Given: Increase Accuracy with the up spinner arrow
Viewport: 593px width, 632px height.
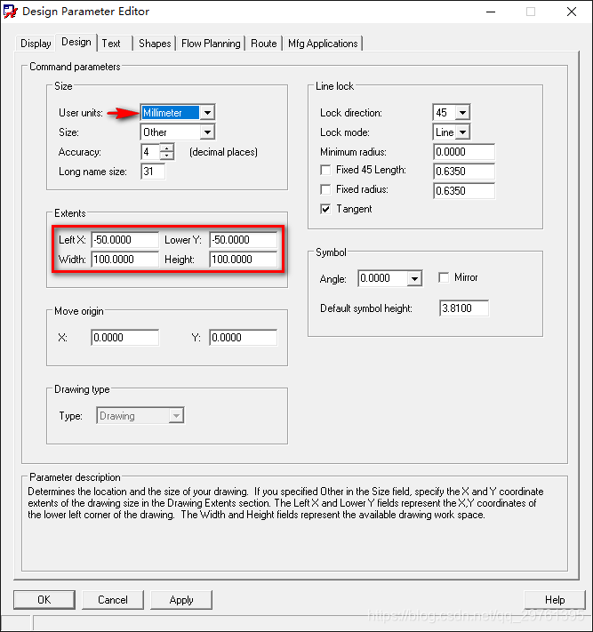Looking at the screenshot, I should pyautogui.click(x=166, y=148).
